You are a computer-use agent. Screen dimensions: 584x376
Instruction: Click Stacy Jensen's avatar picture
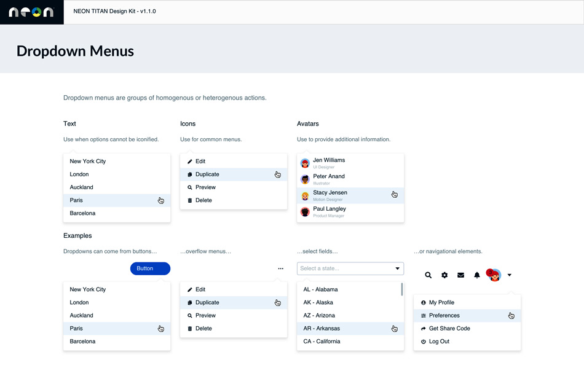pyautogui.click(x=305, y=195)
